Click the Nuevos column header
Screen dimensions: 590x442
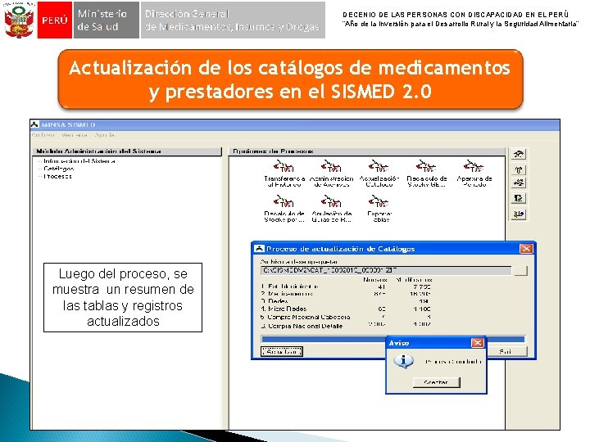(x=375, y=280)
